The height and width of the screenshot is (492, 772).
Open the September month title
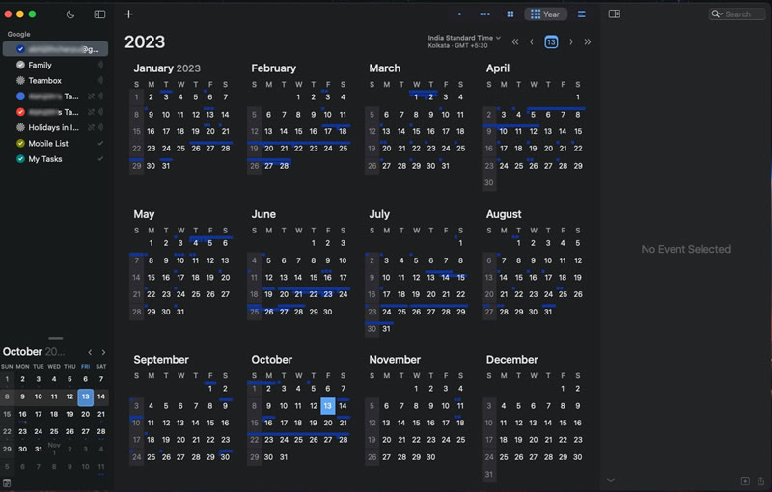tap(161, 360)
